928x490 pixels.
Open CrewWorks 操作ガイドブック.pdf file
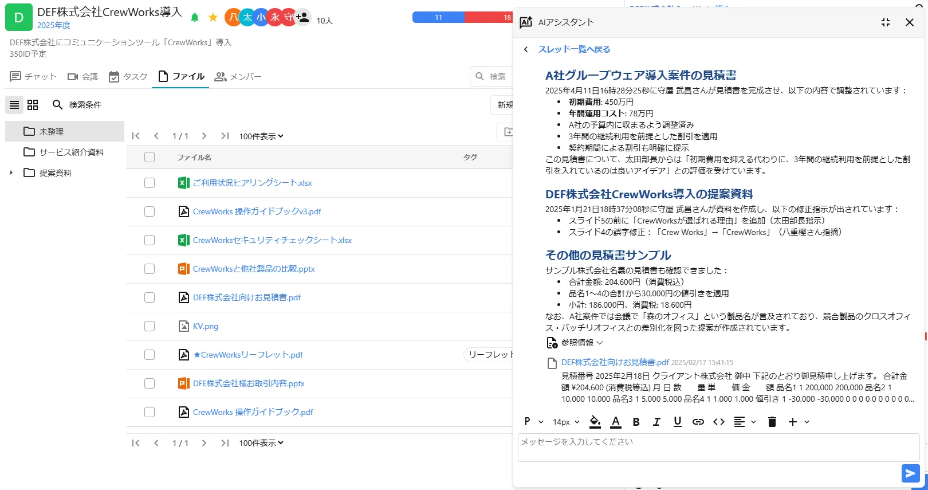pyautogui.click(x=253, y=412)
